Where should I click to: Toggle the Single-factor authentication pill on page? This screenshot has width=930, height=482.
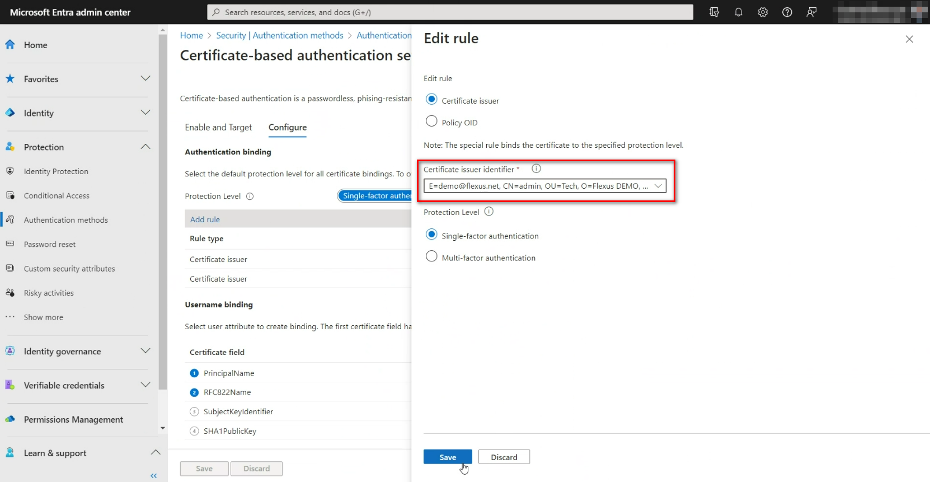click(x=374, y=196)
